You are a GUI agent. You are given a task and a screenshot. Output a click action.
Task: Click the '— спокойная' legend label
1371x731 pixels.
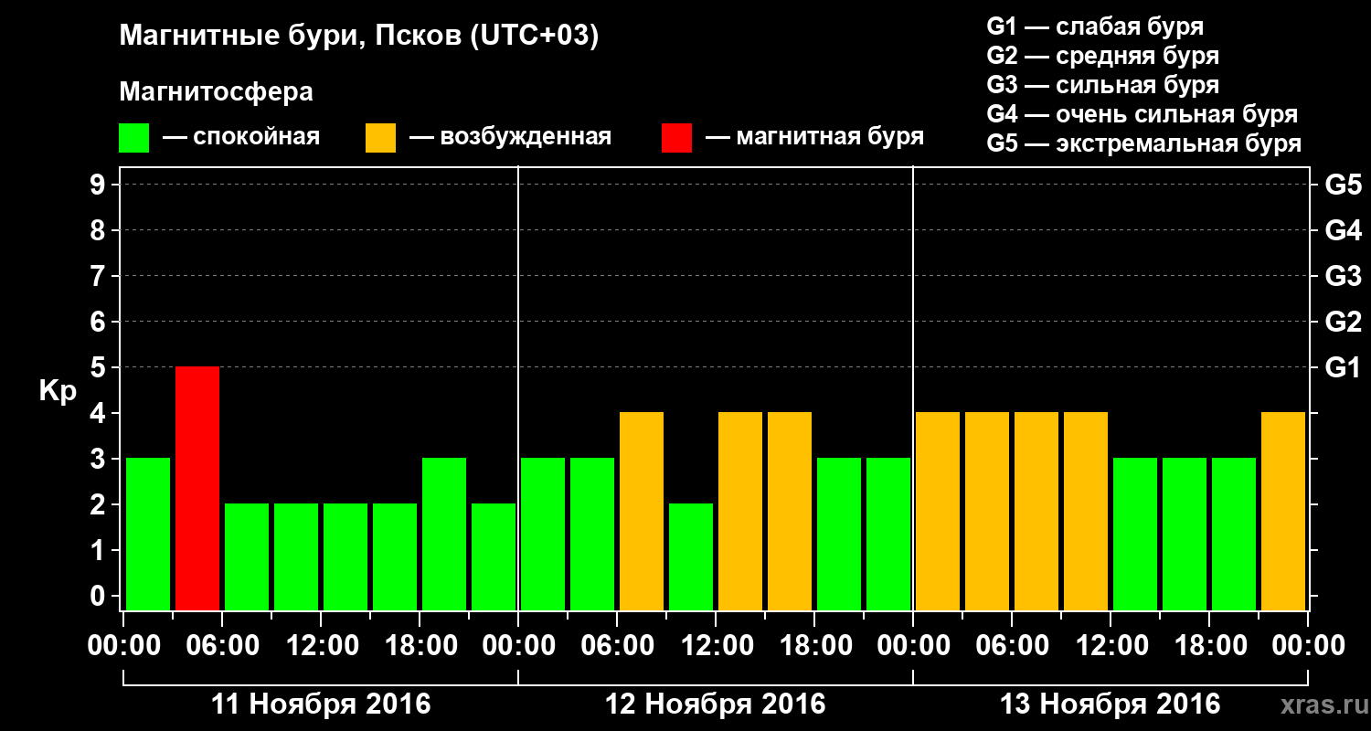(x=241, y=137)
